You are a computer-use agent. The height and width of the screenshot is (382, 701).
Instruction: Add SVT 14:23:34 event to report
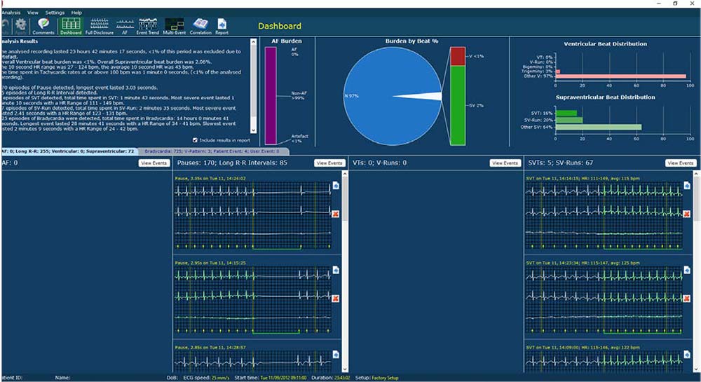pos(687,270)
